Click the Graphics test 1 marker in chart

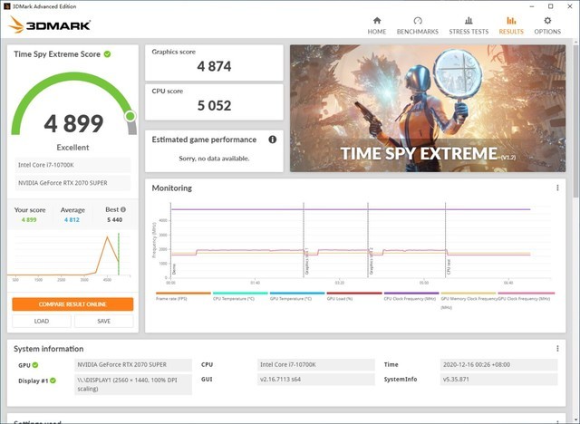pos(306,261)
